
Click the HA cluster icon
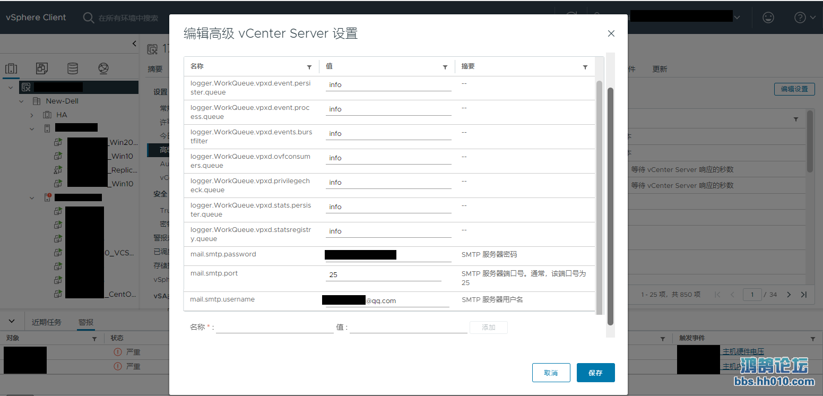coord(47,115)
